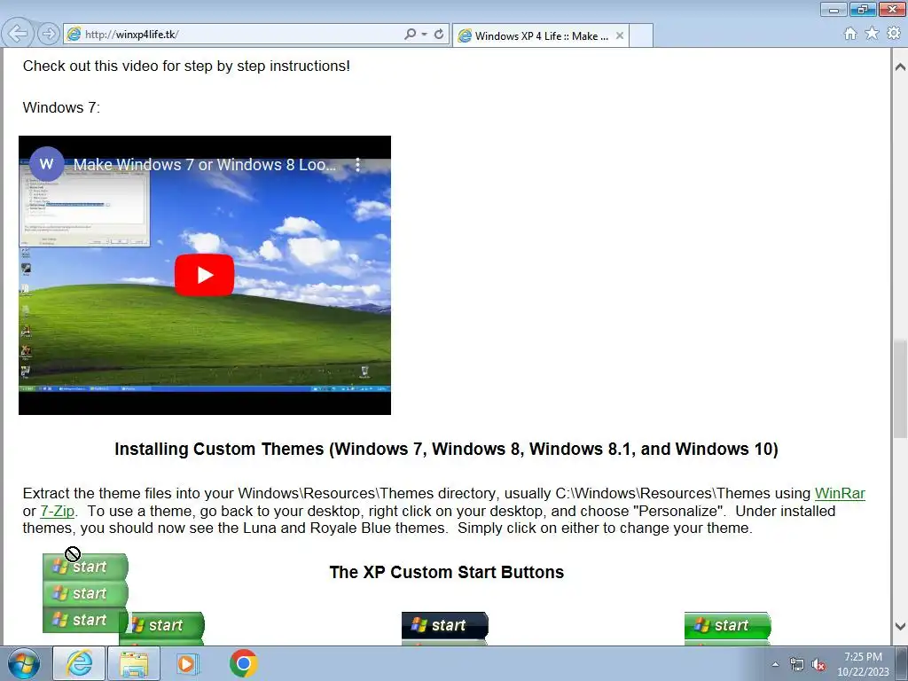Click the scrollbar down arrow
This screenshot has height=681, width=908.
coord(900,626)
